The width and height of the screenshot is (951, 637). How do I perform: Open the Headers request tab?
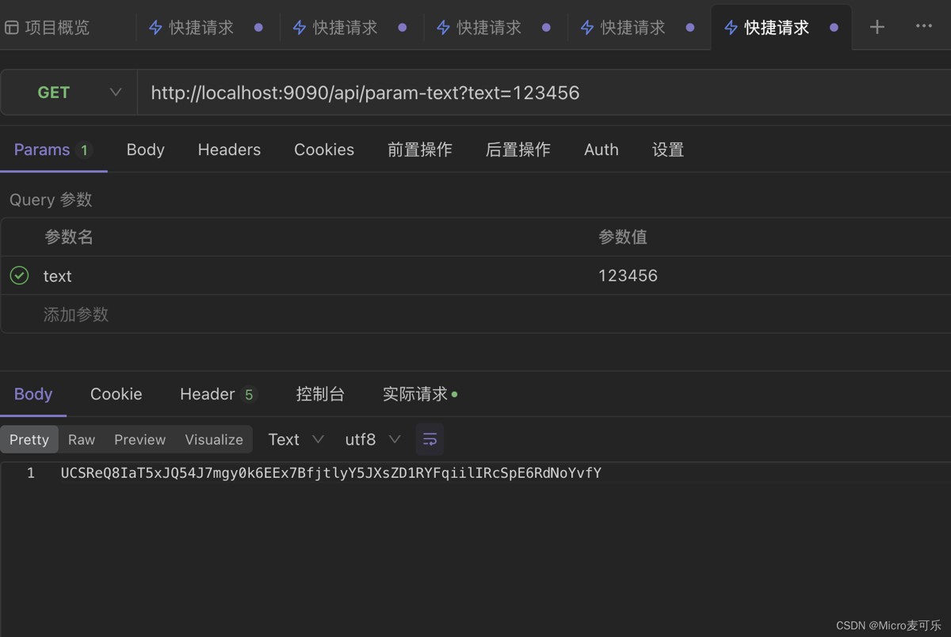(x=229, y=150)
